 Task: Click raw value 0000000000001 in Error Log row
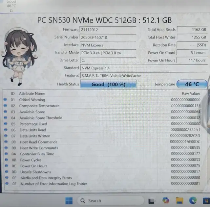185,183
